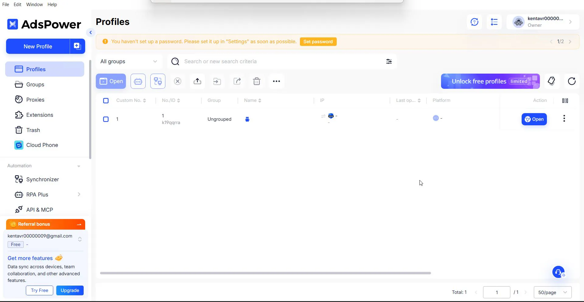Click the New Profile button
This screenshot has height=302, width=584.
38,46
